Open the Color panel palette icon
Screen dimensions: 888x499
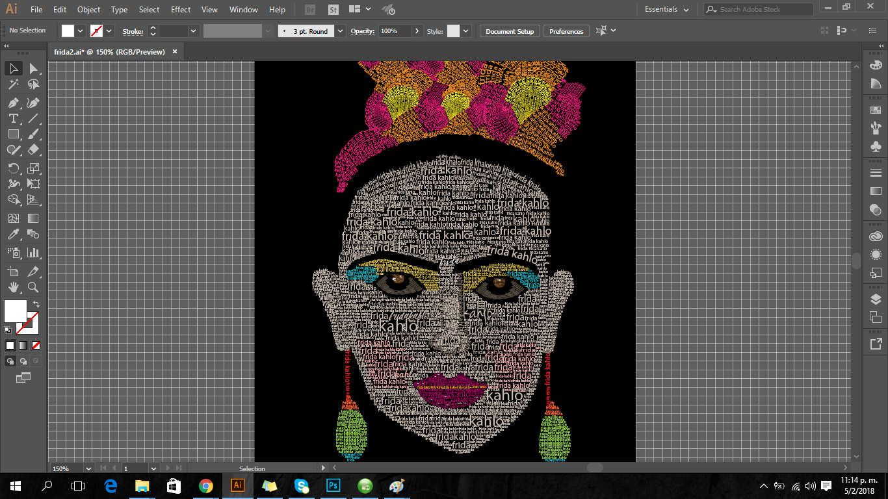pos(876,65)
